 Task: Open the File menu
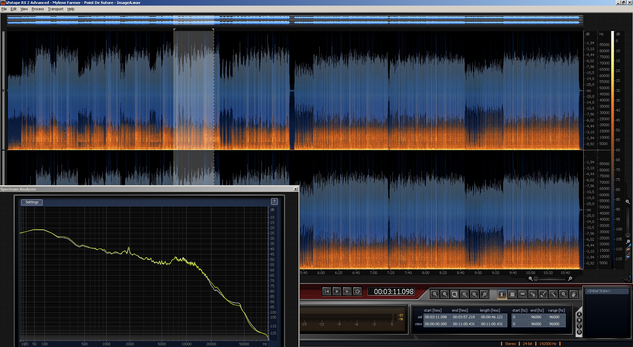4,9
